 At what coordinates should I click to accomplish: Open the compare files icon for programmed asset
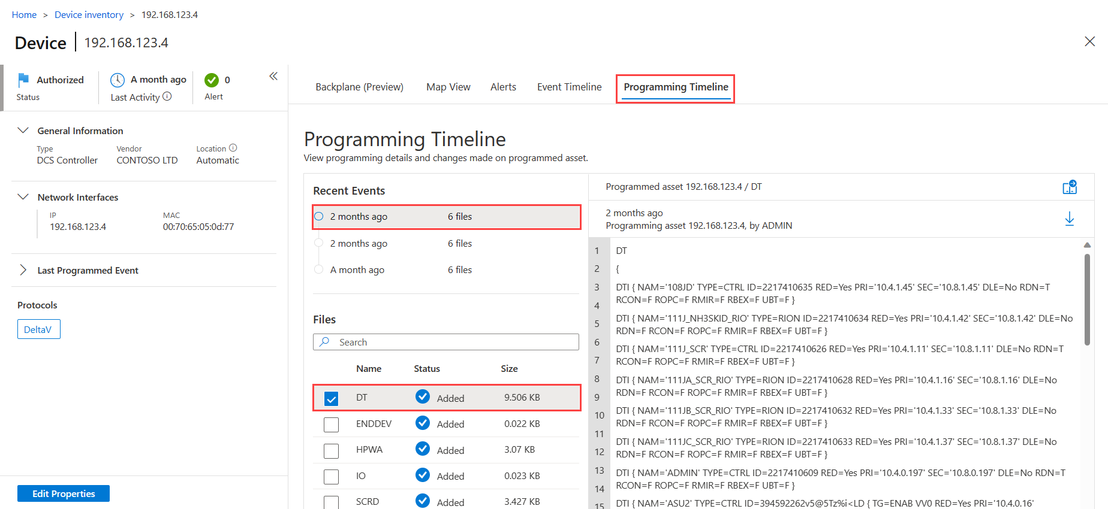[1070, 187]
